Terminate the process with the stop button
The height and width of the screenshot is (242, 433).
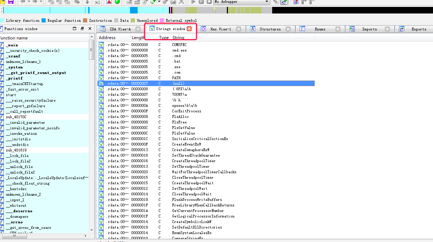coord(209,2)
